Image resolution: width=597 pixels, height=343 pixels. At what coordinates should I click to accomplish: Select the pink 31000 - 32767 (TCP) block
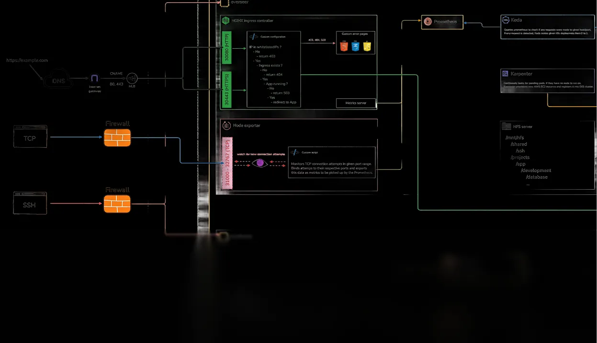[227, 162]
